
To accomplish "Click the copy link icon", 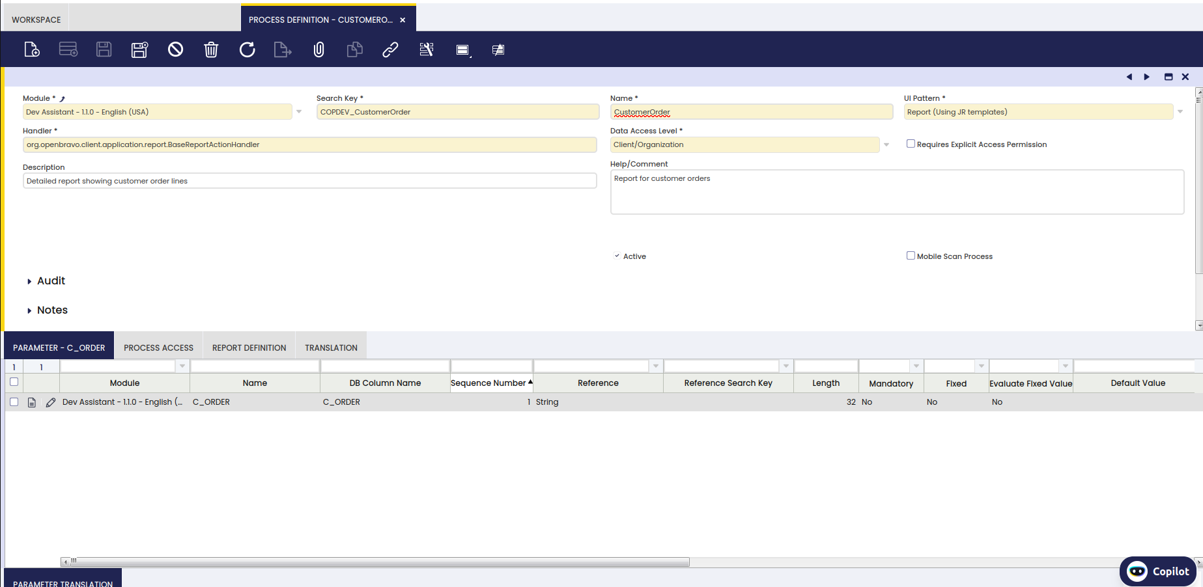I will coord(390,49).
